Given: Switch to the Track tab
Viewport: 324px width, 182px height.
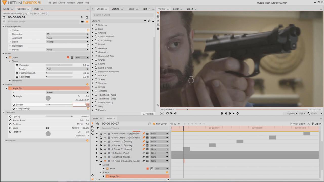Looking at the screenshot, I should point(36,9).
